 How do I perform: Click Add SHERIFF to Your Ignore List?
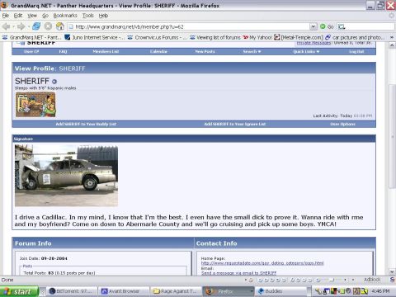tap(235, 124)
